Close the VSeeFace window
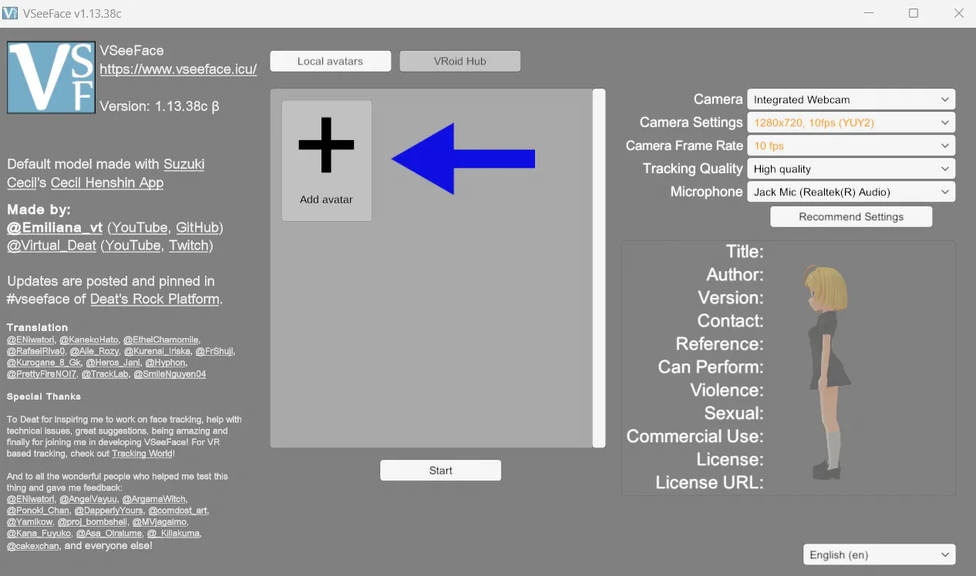This screenshot has width=976, height=576. 959,13
